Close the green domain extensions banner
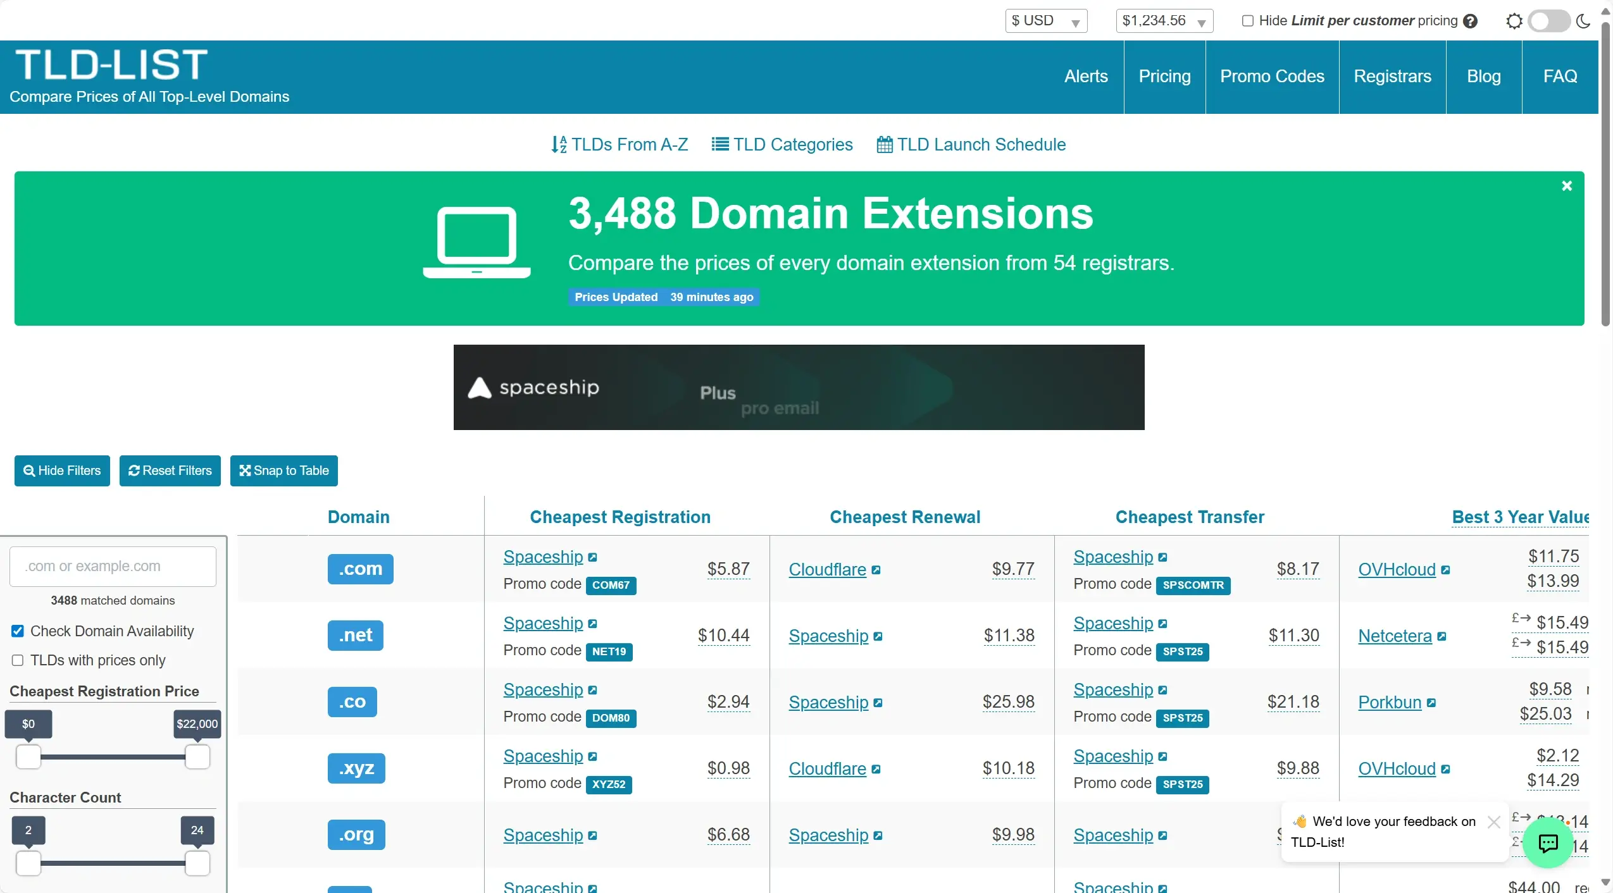The image size is (1613, 893). click(1567, 186)
